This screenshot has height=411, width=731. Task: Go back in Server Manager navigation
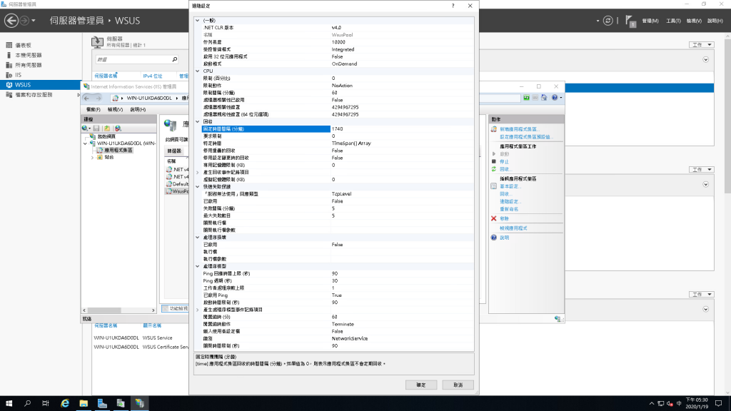11,21
